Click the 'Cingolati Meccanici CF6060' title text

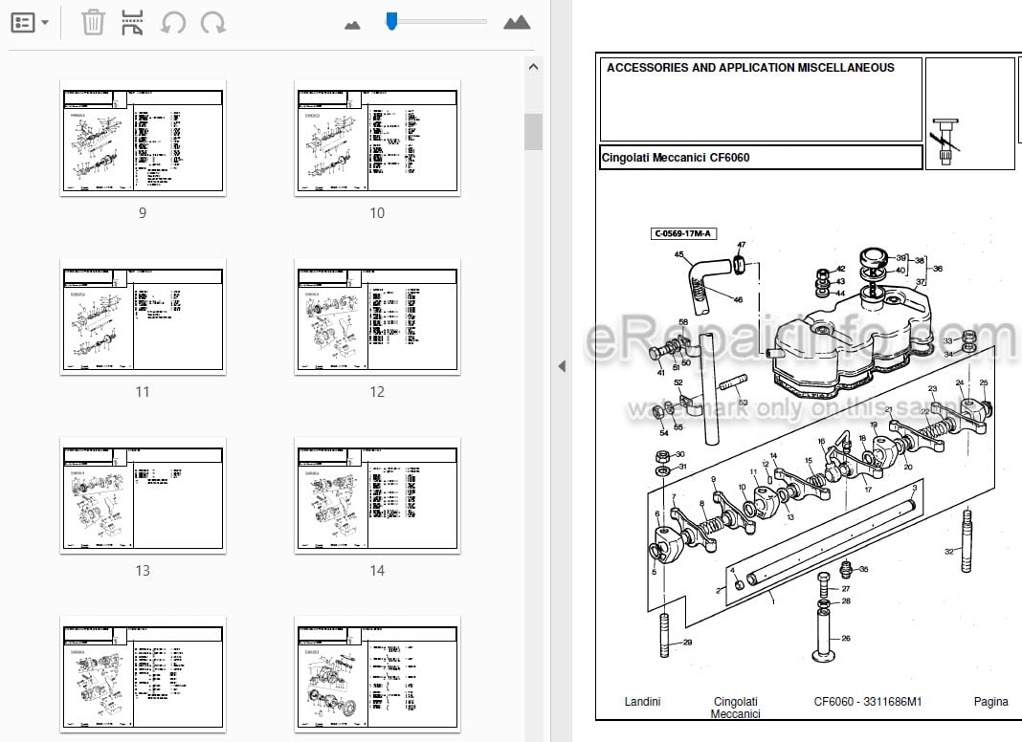pos(676,158)
